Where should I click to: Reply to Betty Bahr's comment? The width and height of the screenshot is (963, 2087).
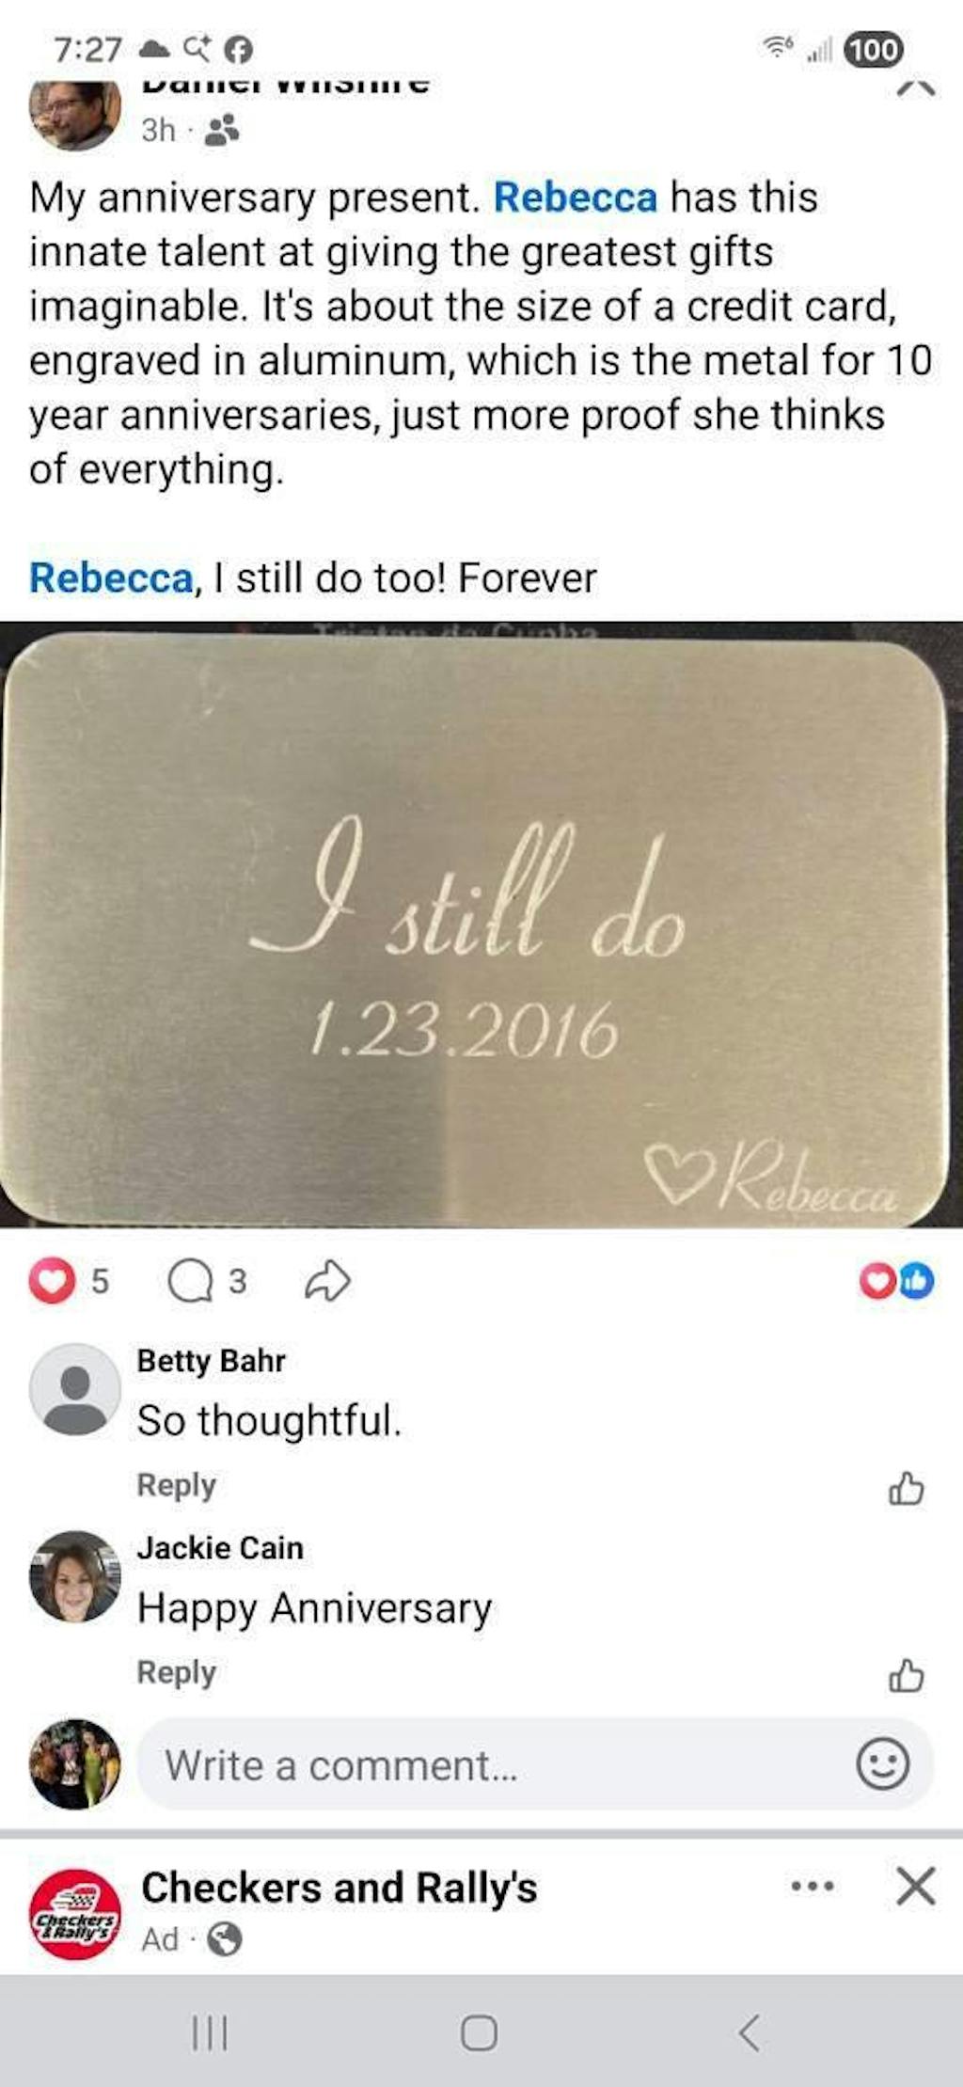[176, 1485]
